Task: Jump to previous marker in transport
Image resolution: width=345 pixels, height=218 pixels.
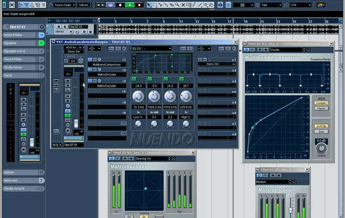Action: point(98,5)
